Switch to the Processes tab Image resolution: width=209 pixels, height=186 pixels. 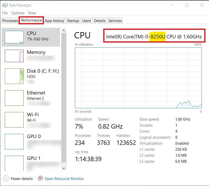[x=10, y=21]
